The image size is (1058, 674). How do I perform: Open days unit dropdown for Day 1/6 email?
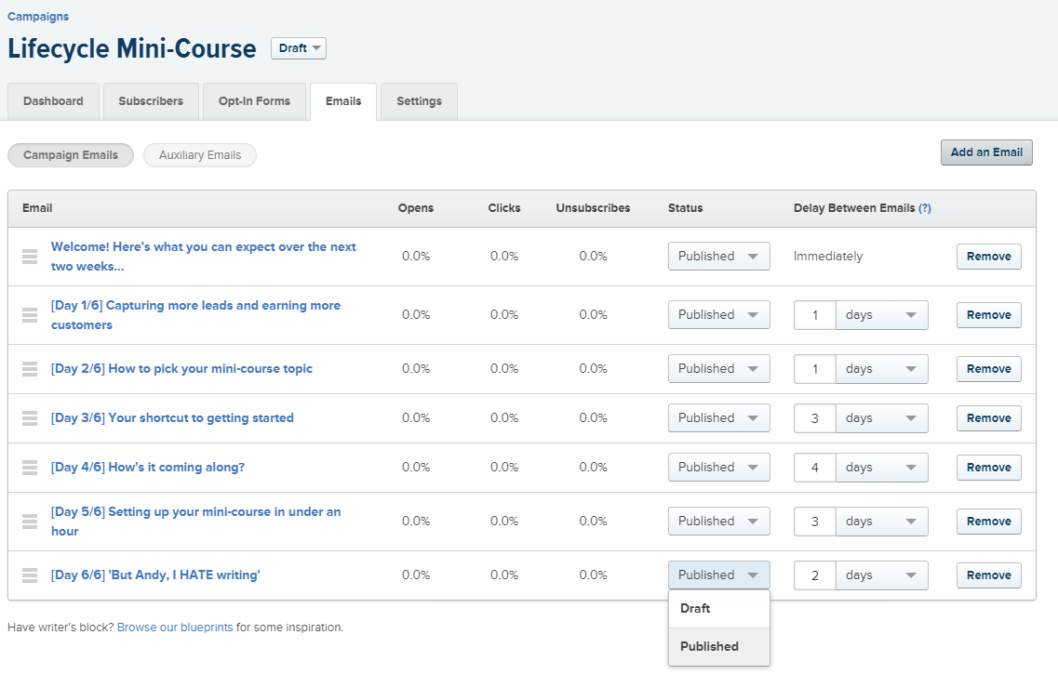(882, 315)
